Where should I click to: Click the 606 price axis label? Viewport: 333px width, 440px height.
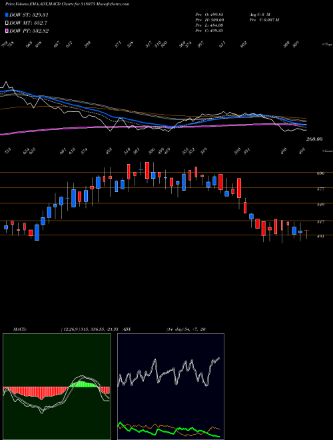coord(320,173)
